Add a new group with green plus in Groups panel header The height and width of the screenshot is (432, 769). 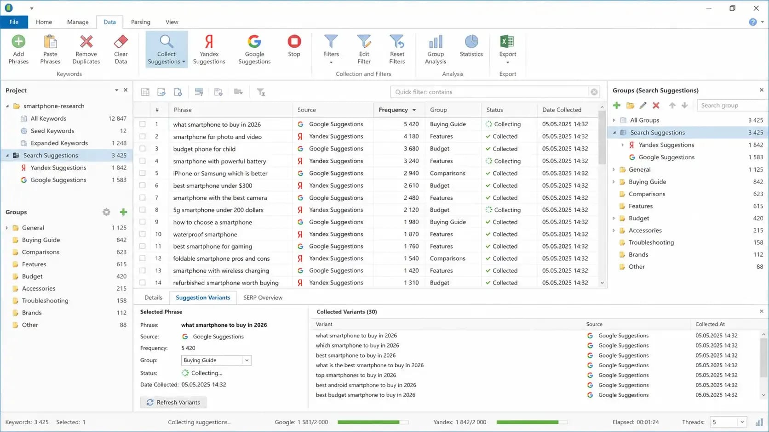click(x=617, y=106)
